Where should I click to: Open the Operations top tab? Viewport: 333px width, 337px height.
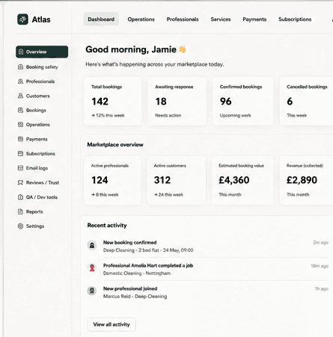tap(141, 19)
